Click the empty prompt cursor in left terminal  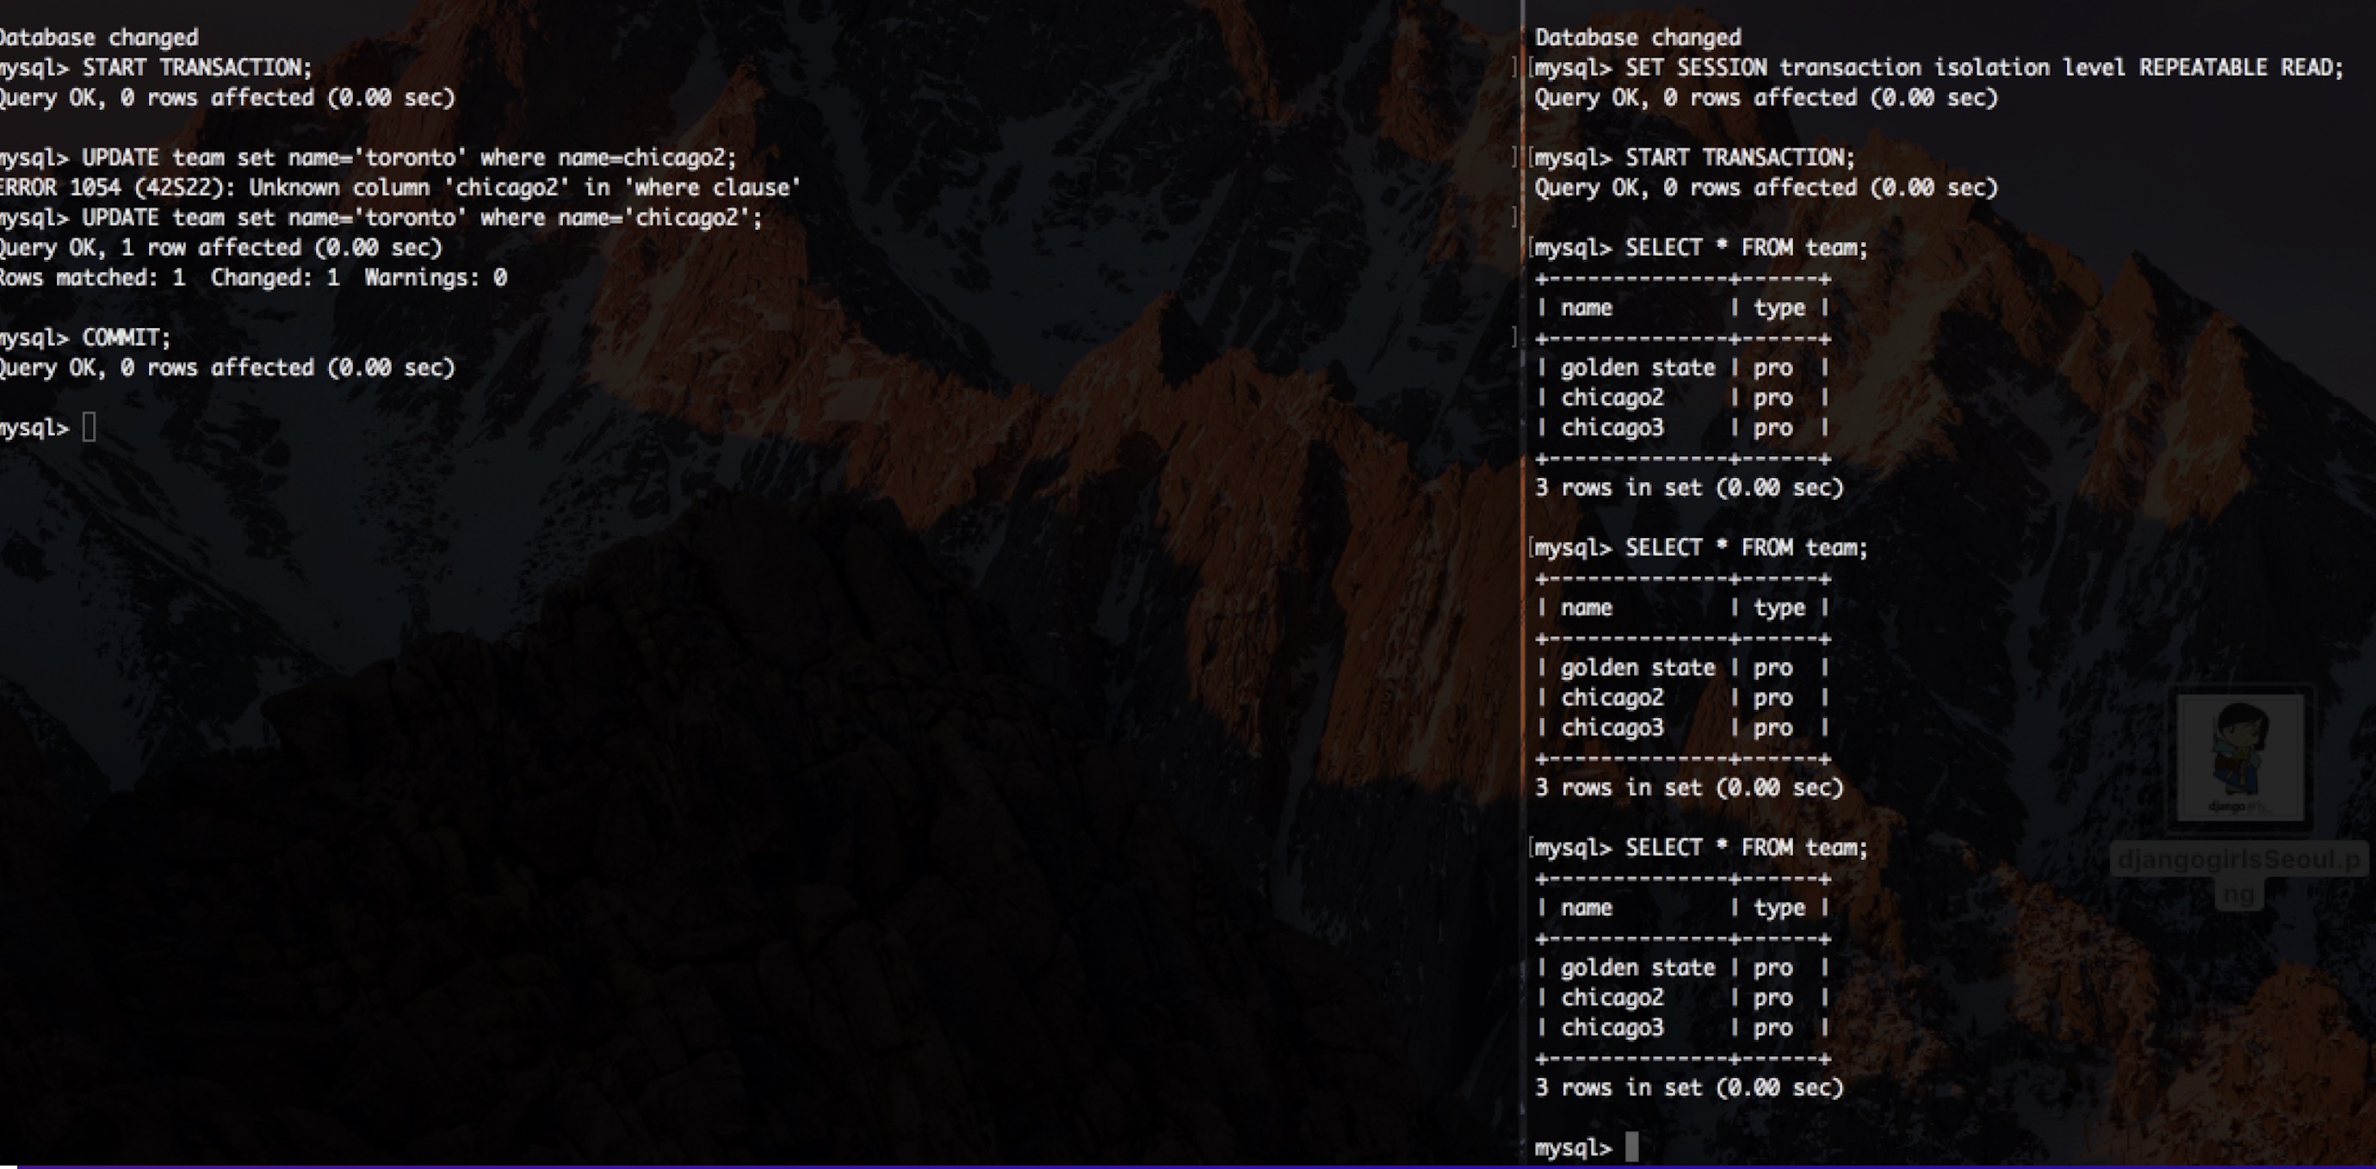[89, 428]
